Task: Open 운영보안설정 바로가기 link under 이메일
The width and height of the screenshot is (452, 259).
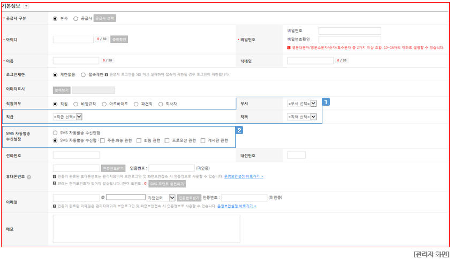Action: tap(237, 206)
